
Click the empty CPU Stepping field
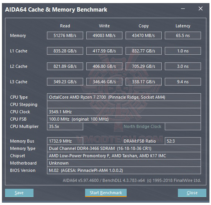pos(124,104)
